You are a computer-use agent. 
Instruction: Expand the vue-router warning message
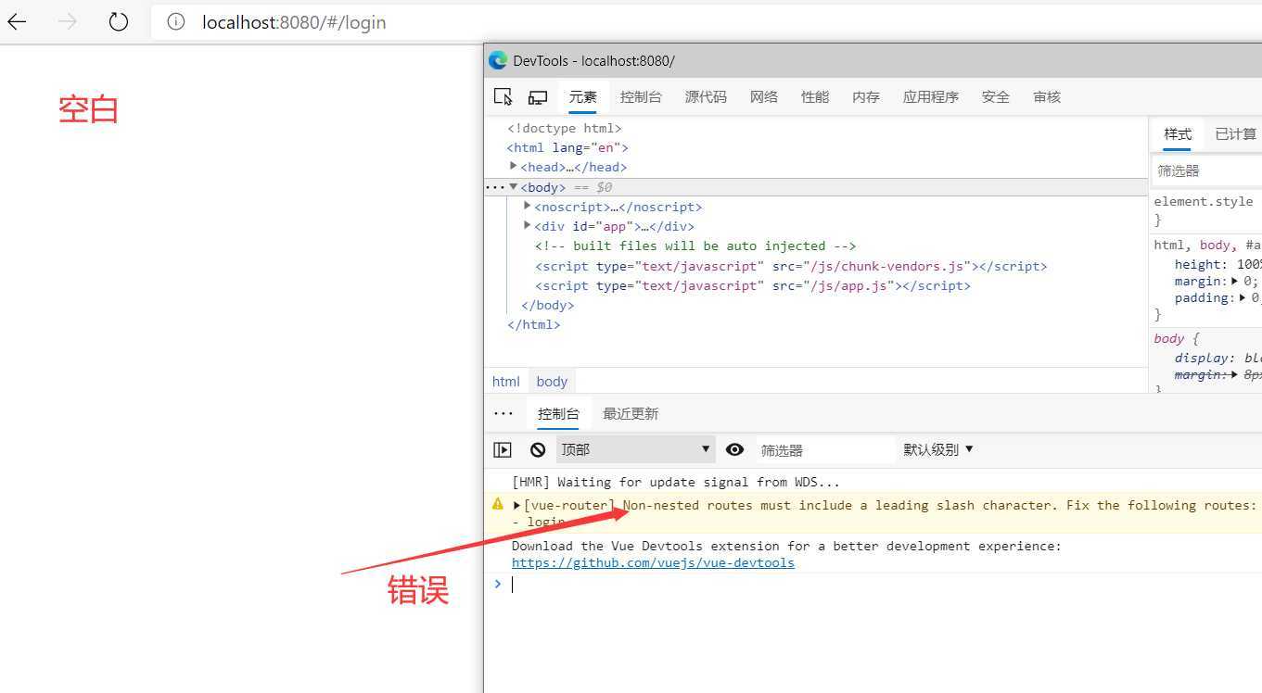(x=517, y=505)
